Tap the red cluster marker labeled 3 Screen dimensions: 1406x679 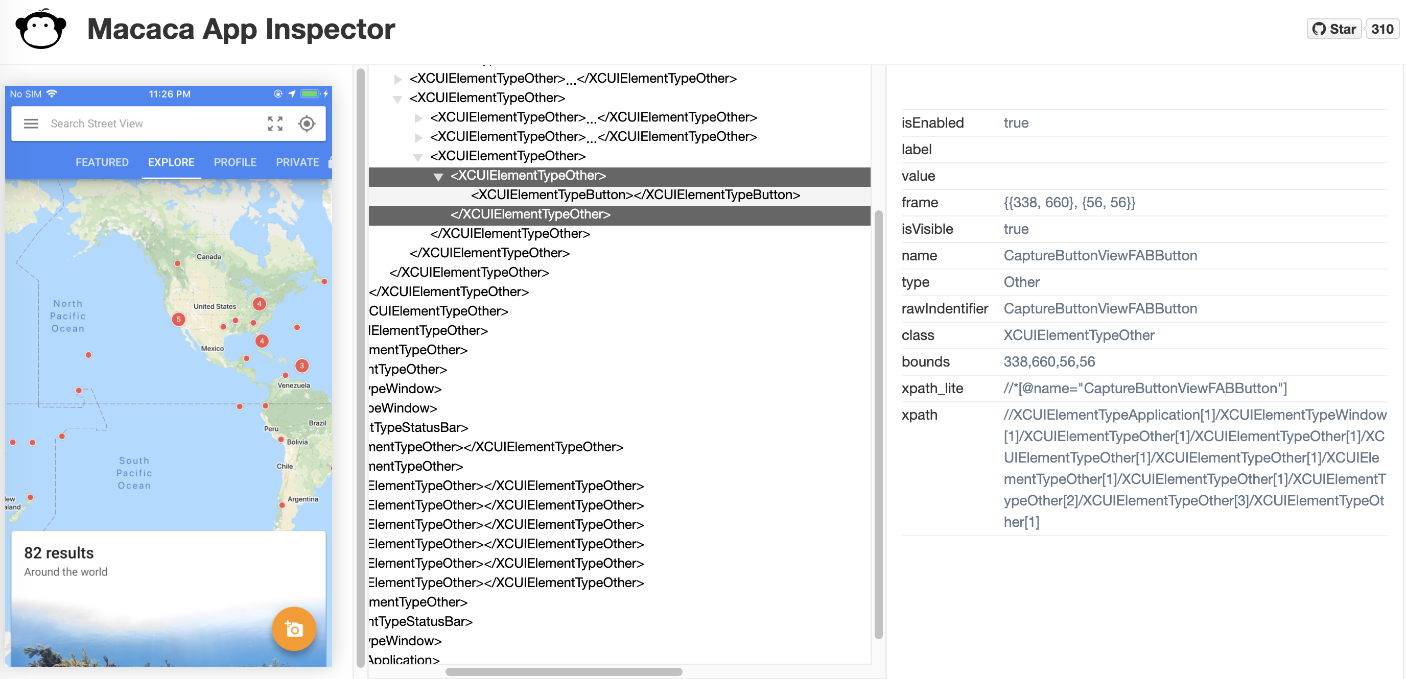[x=302, y=366]
